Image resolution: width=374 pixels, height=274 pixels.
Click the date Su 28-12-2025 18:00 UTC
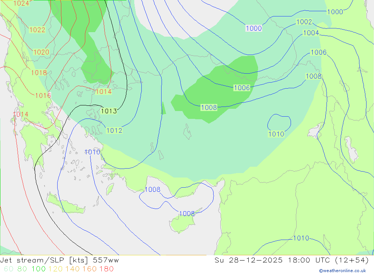(272, 260)
